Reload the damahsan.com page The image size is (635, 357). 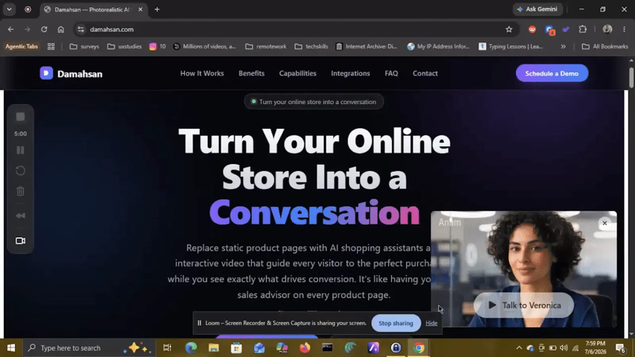point(44,29)
